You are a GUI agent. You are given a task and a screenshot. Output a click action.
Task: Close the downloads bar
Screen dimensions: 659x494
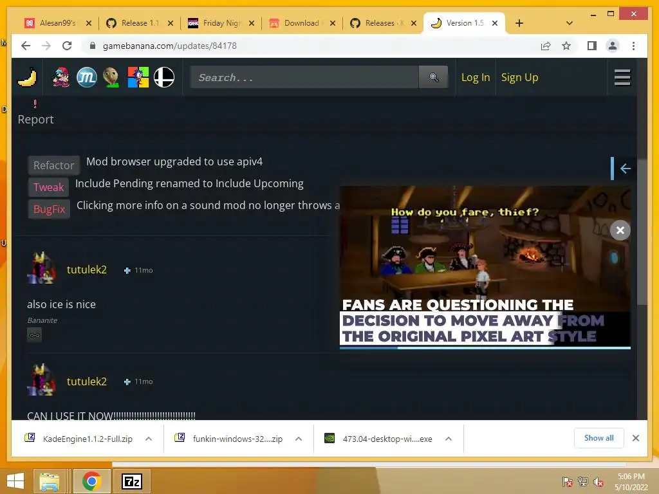pos(635,438)
